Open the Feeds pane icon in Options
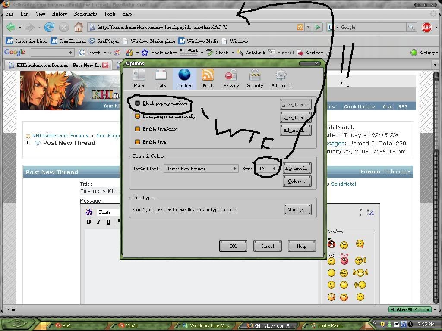 coord(208,78)
